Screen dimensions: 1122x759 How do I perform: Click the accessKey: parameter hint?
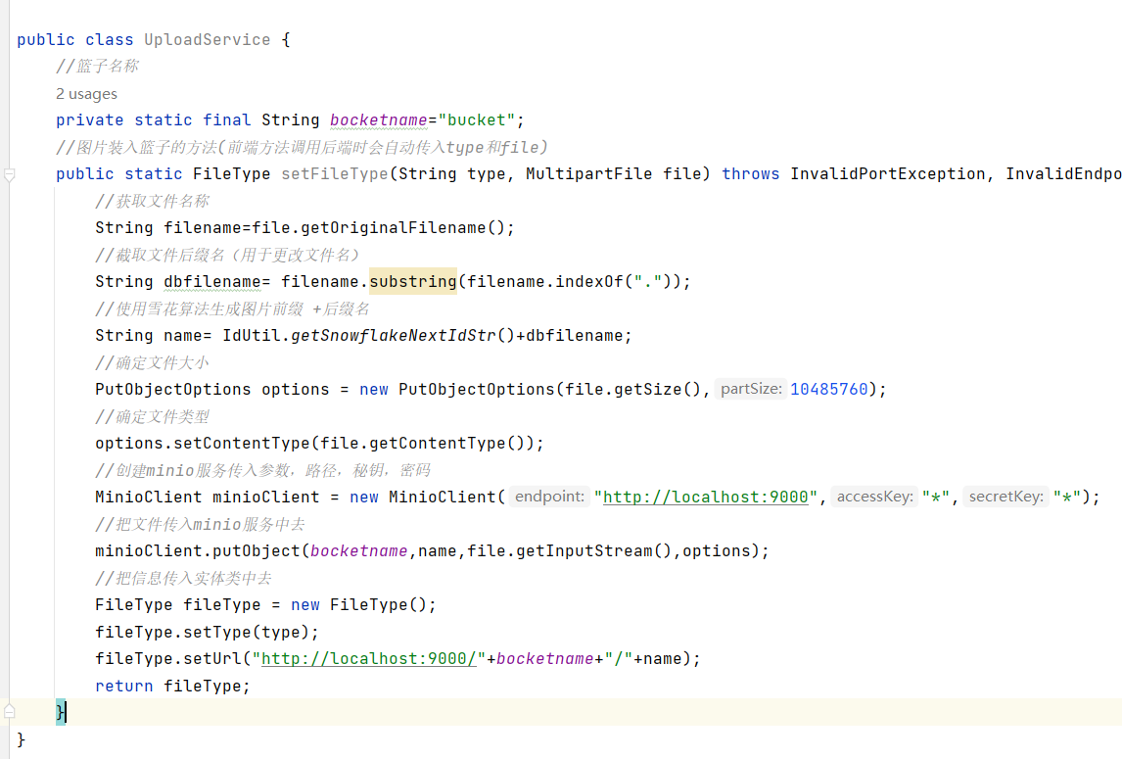click(874, 497)
